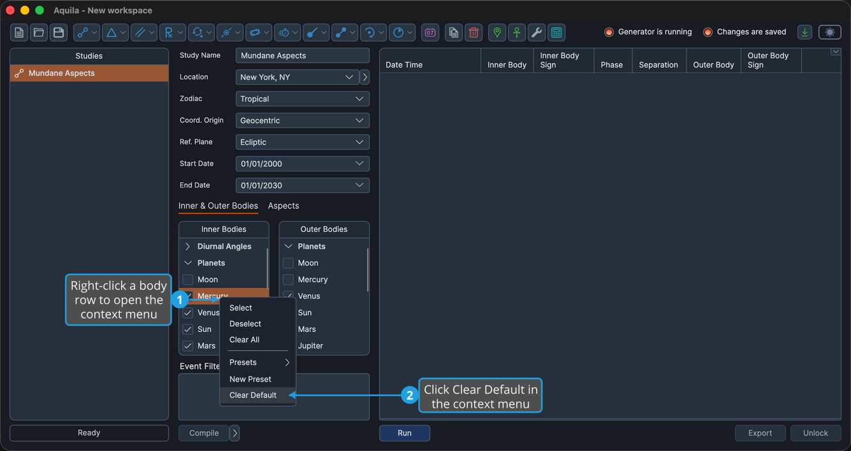Image resolution: width=851 pixels, height=451 pixels.
Task: Choose New Preset in context menu
Action: coord(258,379)
